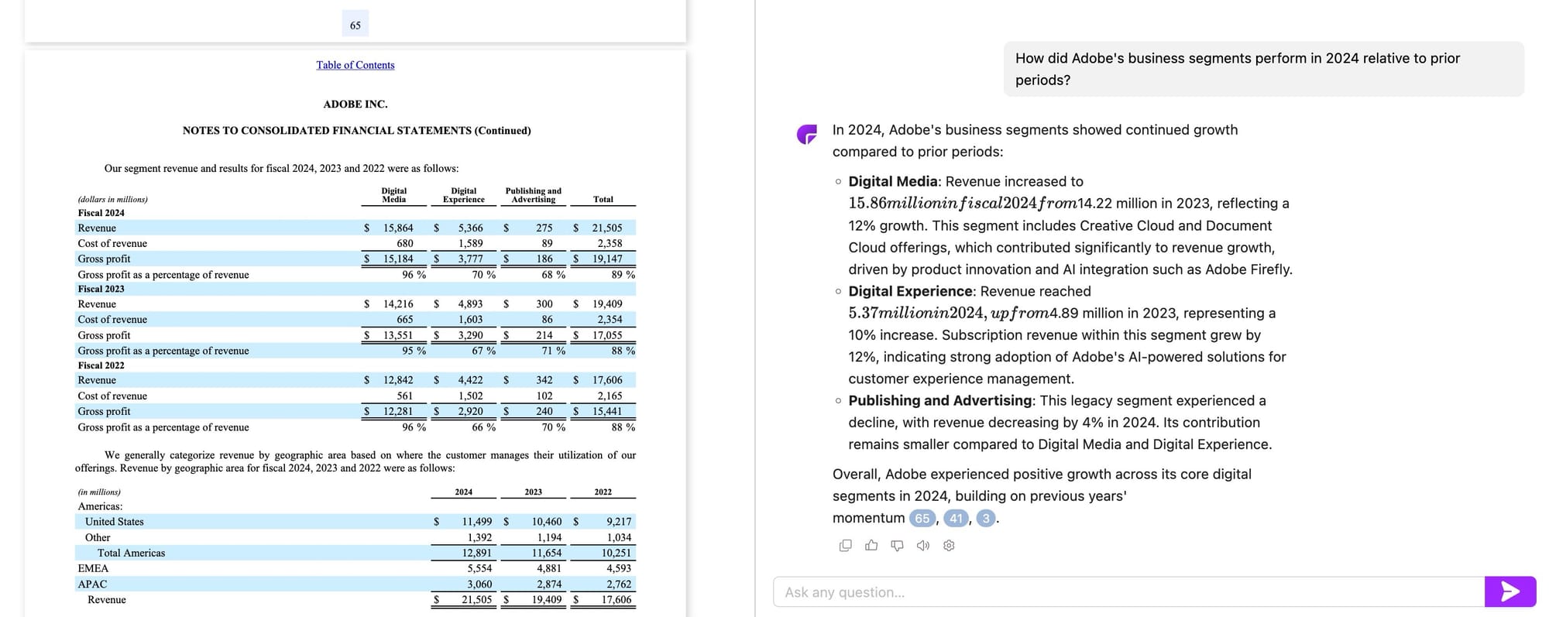This screenshot has height=617, width=1549.
Task: Select Fiscal 2023 Digital Media revenue 14,216
Action: click(398, 304)
